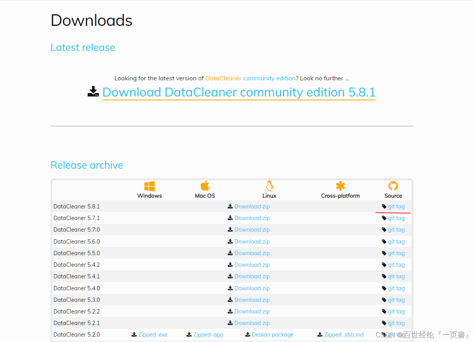Click the download icon in DataCleaner 5.4.2 row
The width and height of the screenshot is (474, 342).
pyautogui.click(x=230, y=265)
